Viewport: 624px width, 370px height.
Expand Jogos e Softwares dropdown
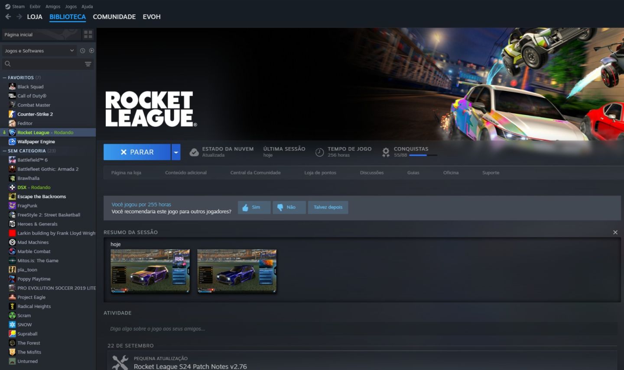39,51
